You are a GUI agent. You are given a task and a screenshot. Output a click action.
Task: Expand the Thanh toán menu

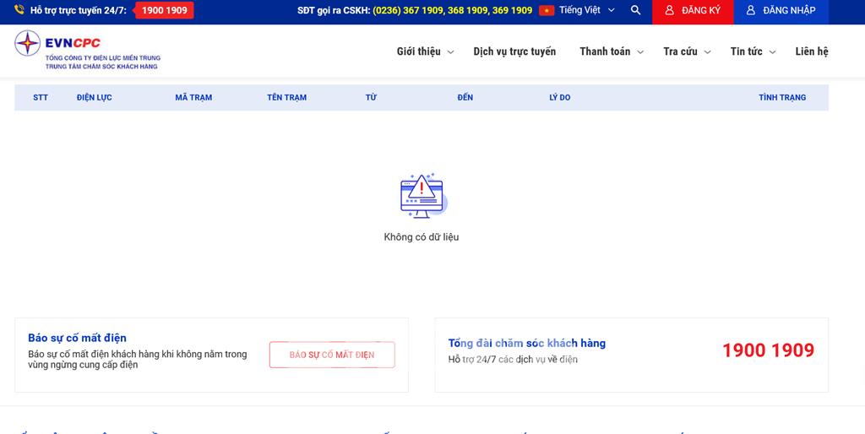[x=612, y=52]
